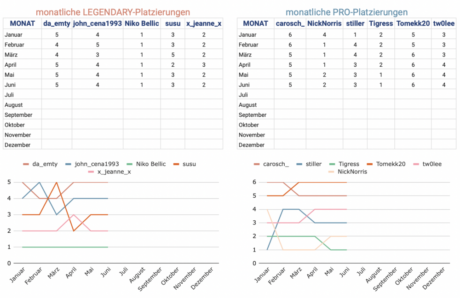Select the Januar row label in the LEGENDARY table
The image size is (460, 298).
click(x=14, y=34)
